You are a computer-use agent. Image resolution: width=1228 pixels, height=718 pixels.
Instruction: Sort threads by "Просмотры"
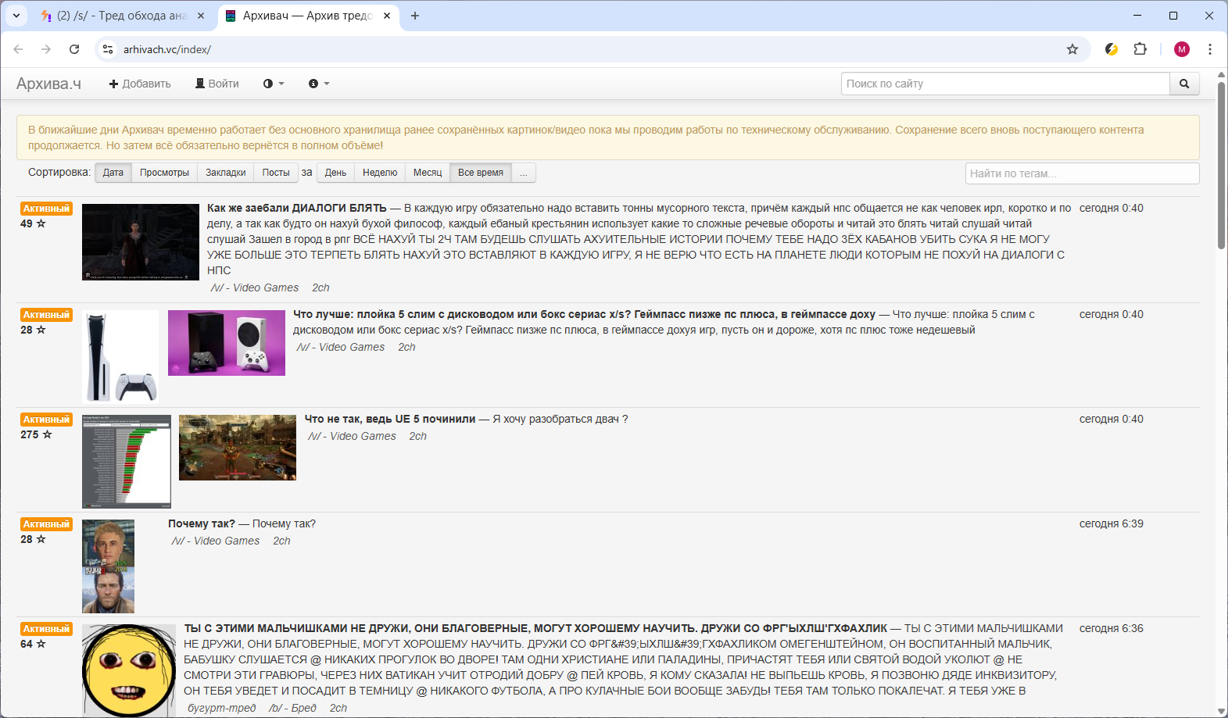(x=164, y=173)
